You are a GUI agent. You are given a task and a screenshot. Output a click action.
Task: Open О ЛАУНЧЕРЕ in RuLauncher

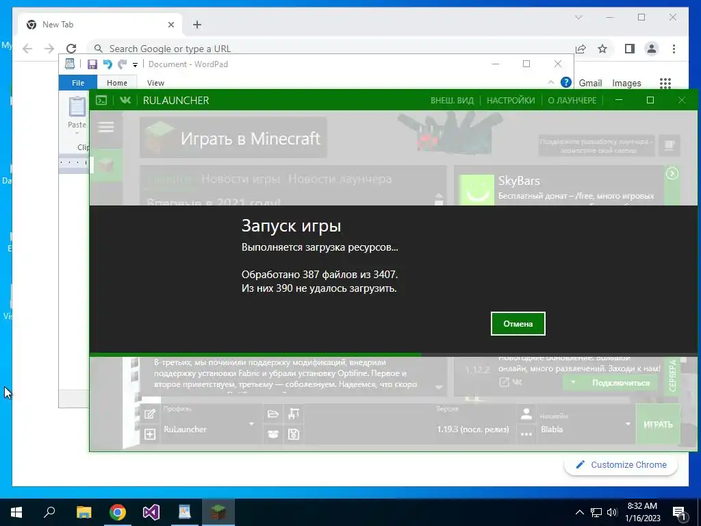572,100
